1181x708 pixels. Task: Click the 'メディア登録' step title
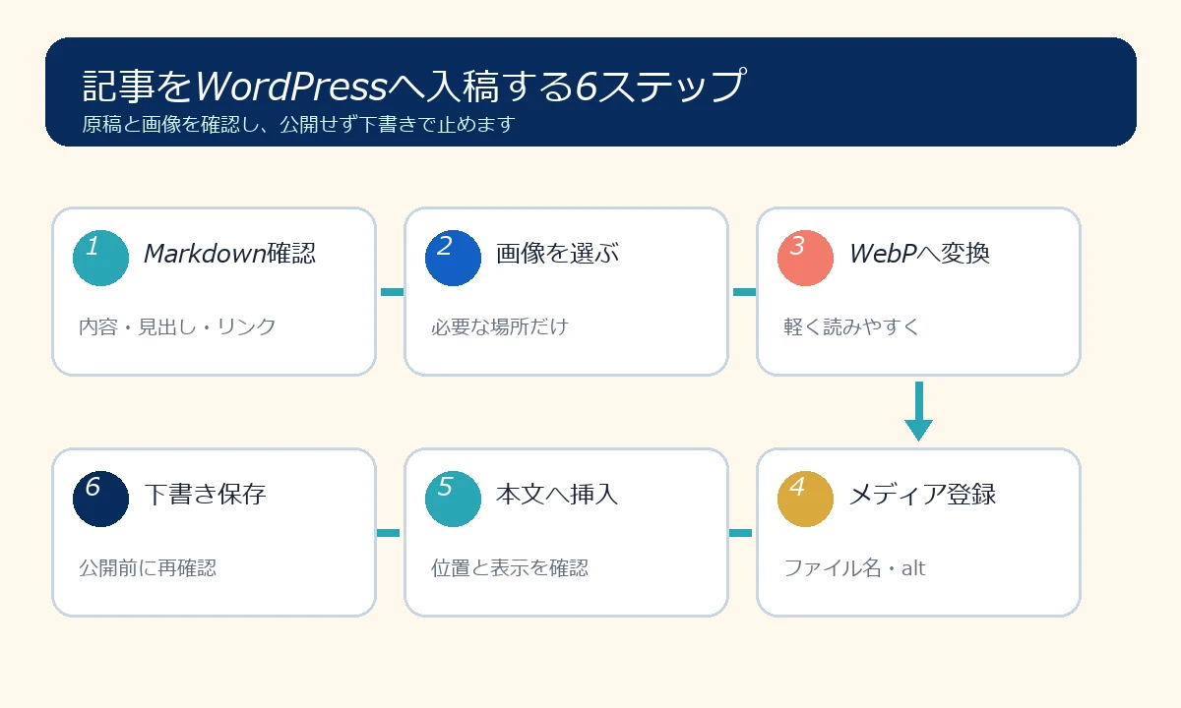[922, 494]
